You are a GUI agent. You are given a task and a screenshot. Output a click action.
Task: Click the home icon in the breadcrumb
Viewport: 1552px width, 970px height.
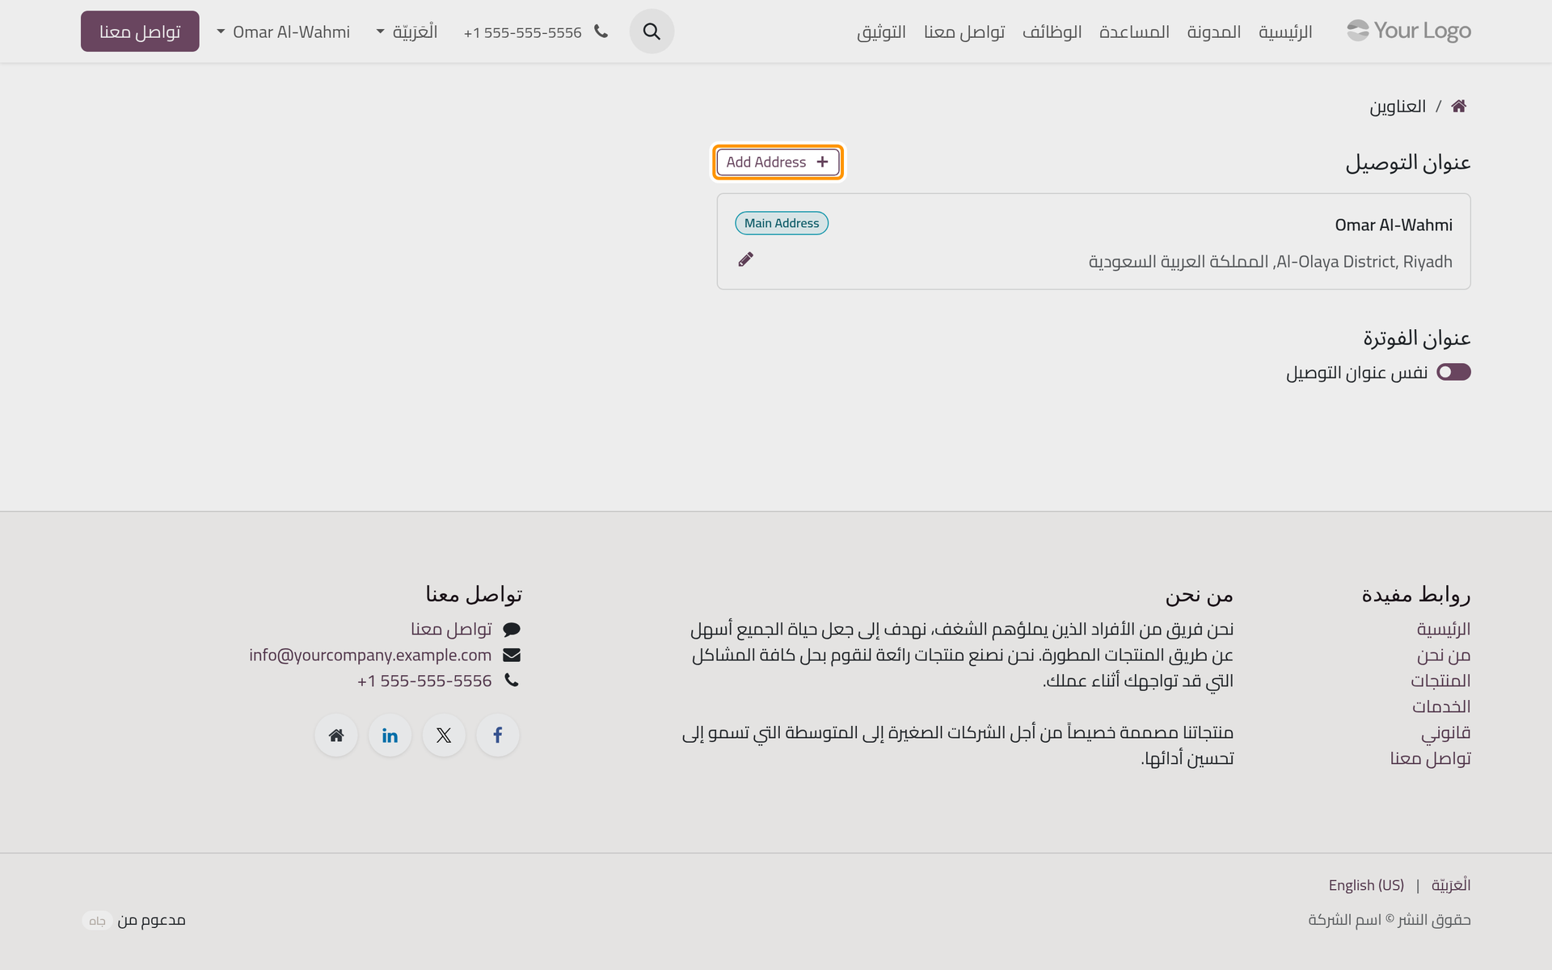click(1459, 106)
